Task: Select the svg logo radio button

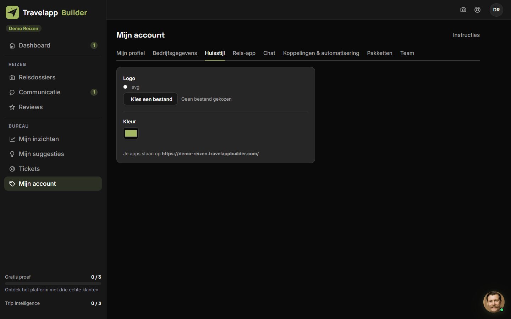Action: [x=125, y=87]
